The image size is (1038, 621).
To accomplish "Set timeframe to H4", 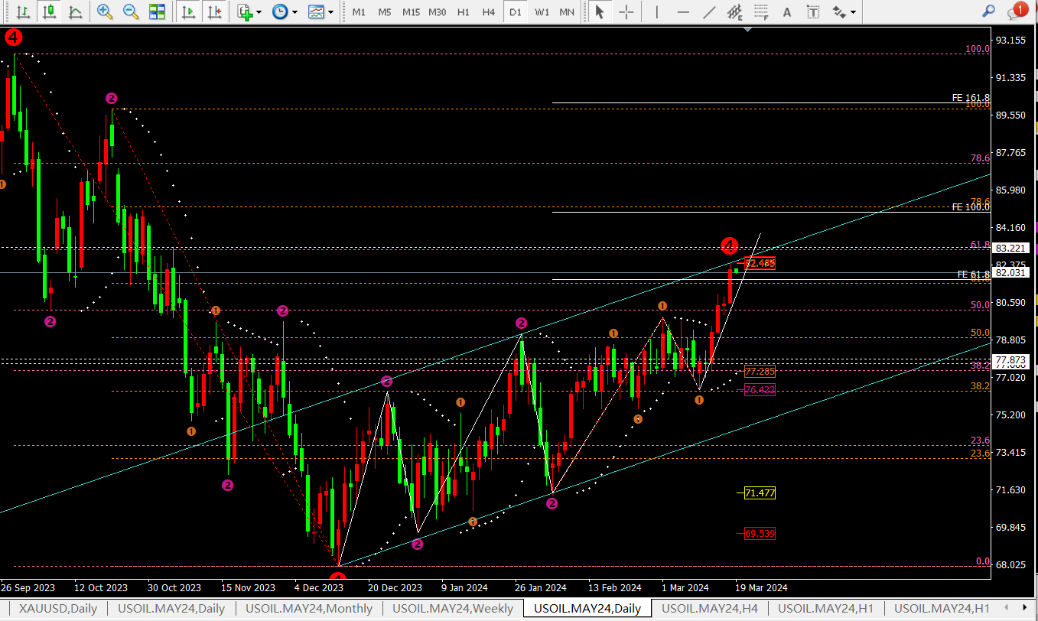I will click(x=489, y=11).
